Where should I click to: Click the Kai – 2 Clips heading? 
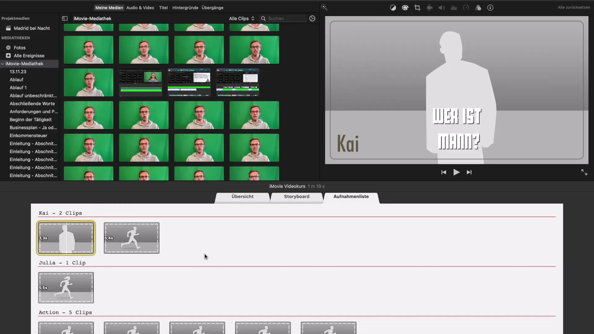tap(60, 213)
